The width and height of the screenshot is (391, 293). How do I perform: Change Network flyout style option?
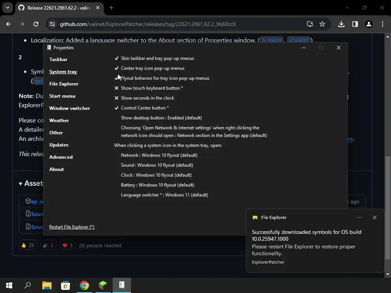coord(159,155)
